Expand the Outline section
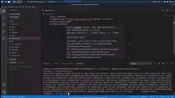175x98 pixels. [x=13, y=60]
